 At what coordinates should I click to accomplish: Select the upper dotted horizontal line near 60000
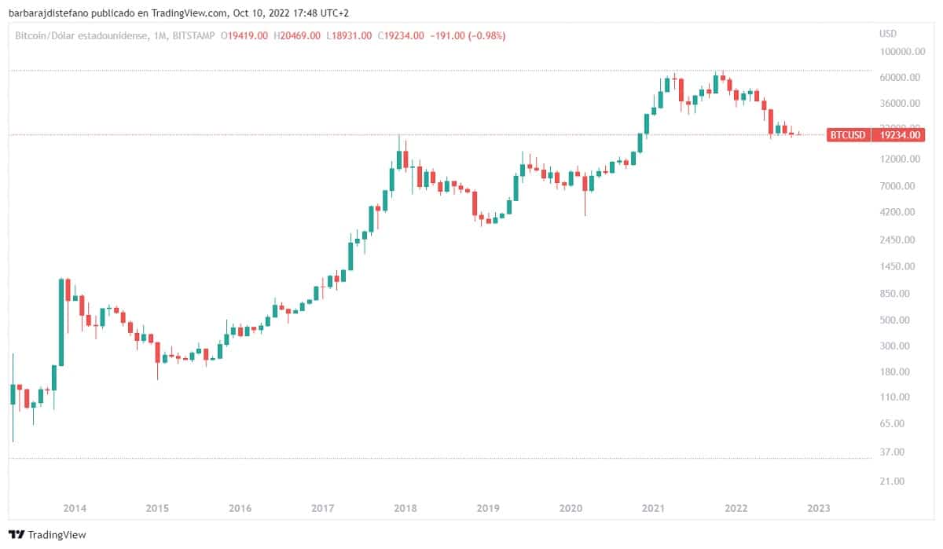[x=440, y=70]
